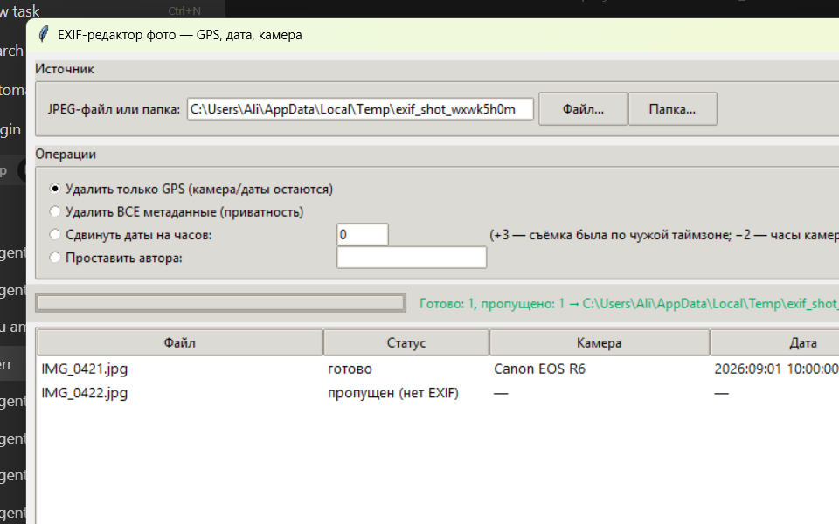Sort by the 'Файл' column header
Viewport: 839px width, 524px height.
click(180, 342)
